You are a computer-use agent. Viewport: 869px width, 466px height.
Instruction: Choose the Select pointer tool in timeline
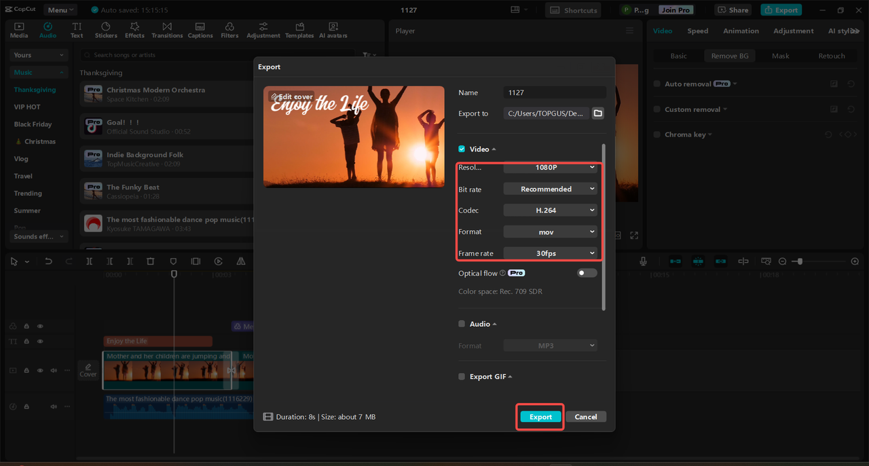(x=14, y=262)
